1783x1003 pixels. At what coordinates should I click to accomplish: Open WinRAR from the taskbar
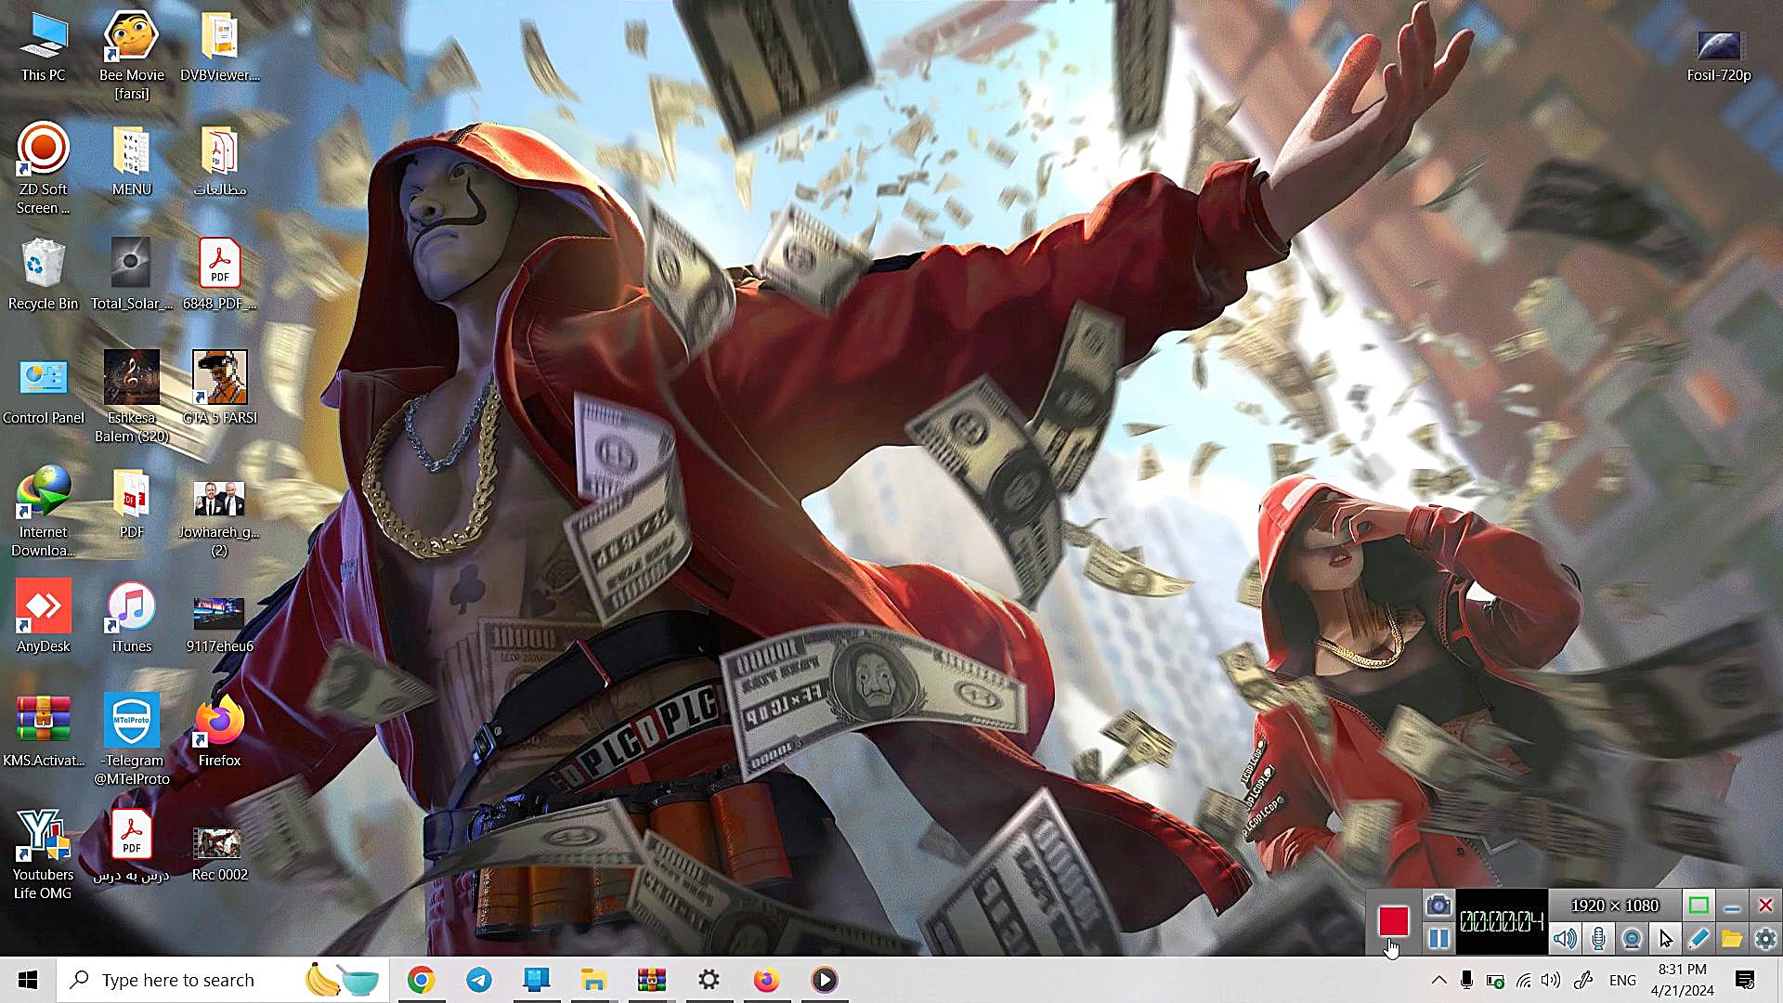tap(652, 980)
